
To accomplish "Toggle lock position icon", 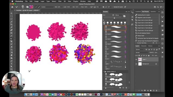I will tap(144, 56).
